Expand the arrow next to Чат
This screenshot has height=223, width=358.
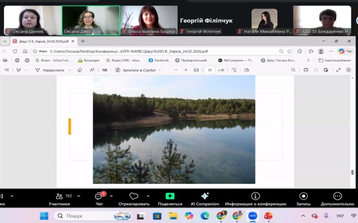(111, 196)
